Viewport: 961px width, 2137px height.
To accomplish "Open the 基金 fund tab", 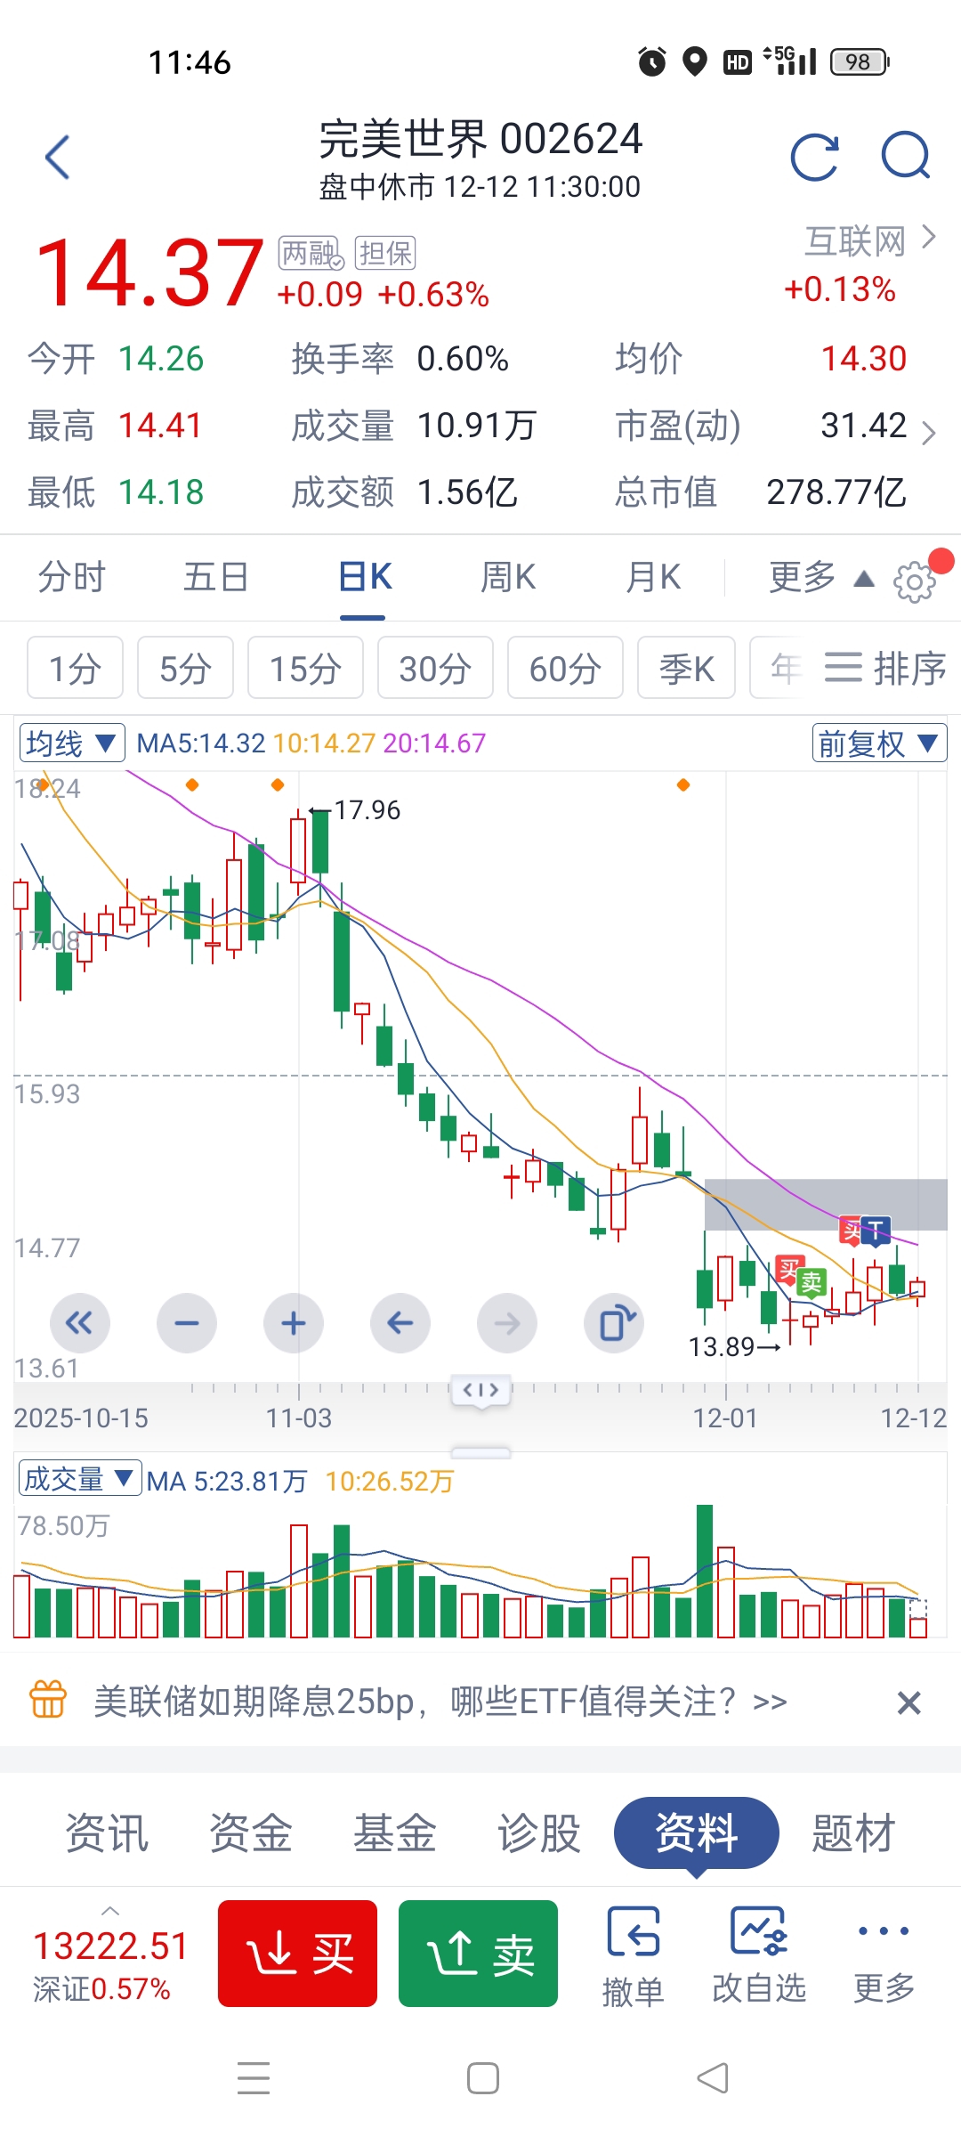I will 395,1833.
